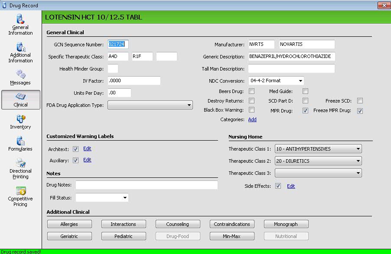Viewport: 391px width, 254px height.
Task: Toggle the Beers Drug checkbox
Action: [251, 91]
